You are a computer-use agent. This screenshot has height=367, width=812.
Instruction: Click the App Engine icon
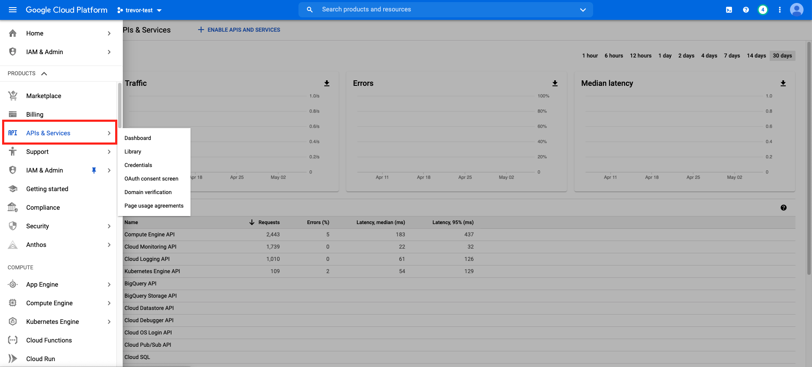pos(13,284)
